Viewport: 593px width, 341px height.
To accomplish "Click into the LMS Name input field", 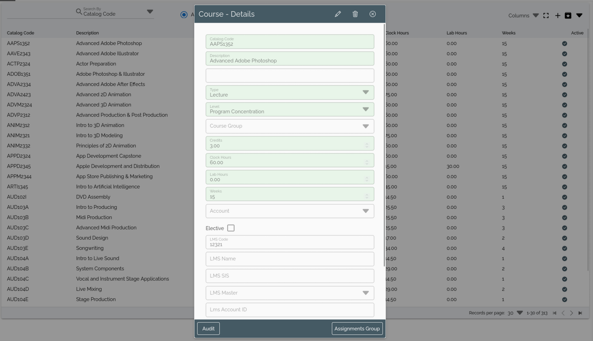I will (x=289, y=259).
